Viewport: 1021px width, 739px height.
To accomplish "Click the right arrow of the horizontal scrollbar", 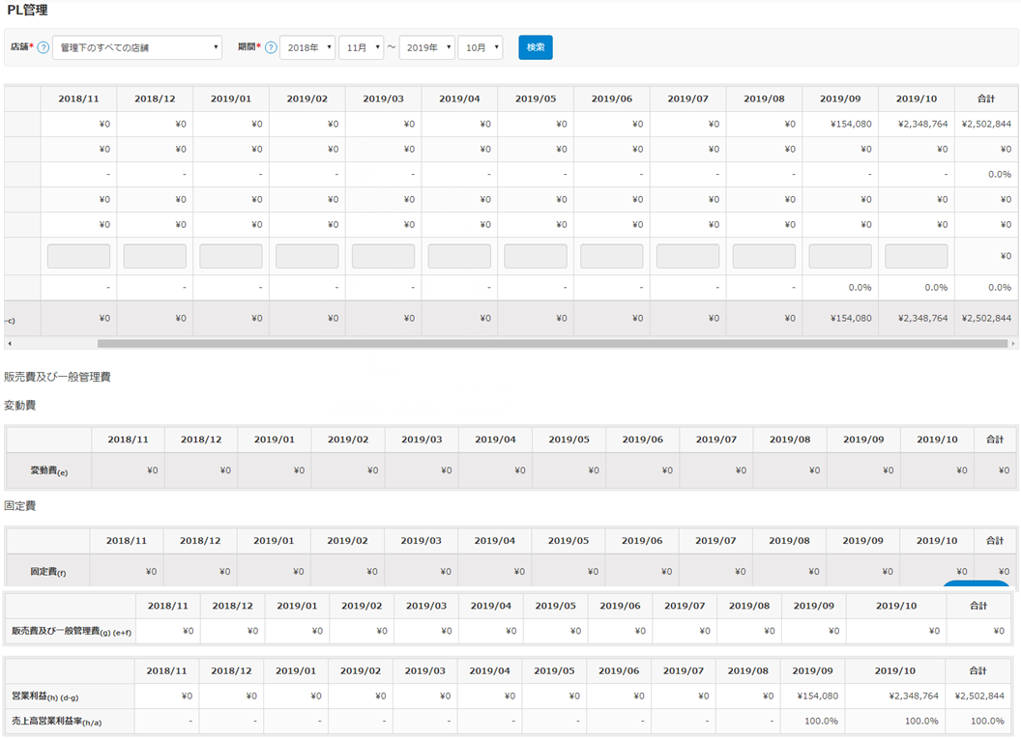I will coord(1012,343).
